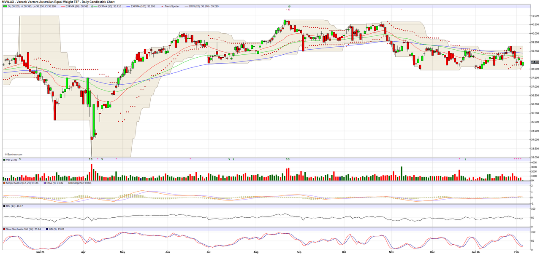Click the chart title MVW.AX Vaneck Vectors

(58, 2)
